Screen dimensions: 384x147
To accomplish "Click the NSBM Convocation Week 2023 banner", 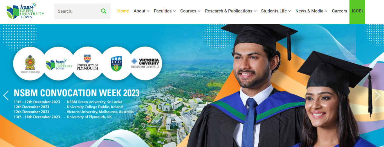I will 192,86.
